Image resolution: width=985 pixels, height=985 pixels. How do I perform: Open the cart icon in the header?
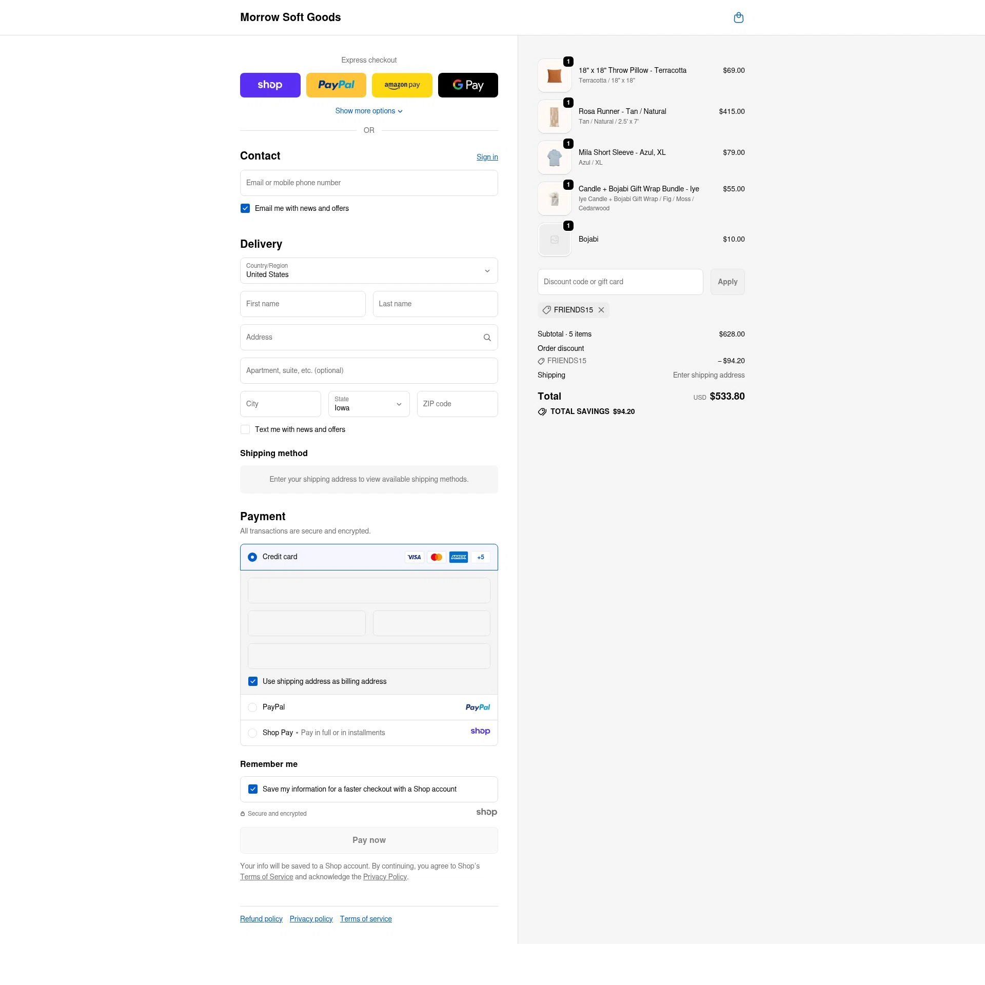coord(739,17)
